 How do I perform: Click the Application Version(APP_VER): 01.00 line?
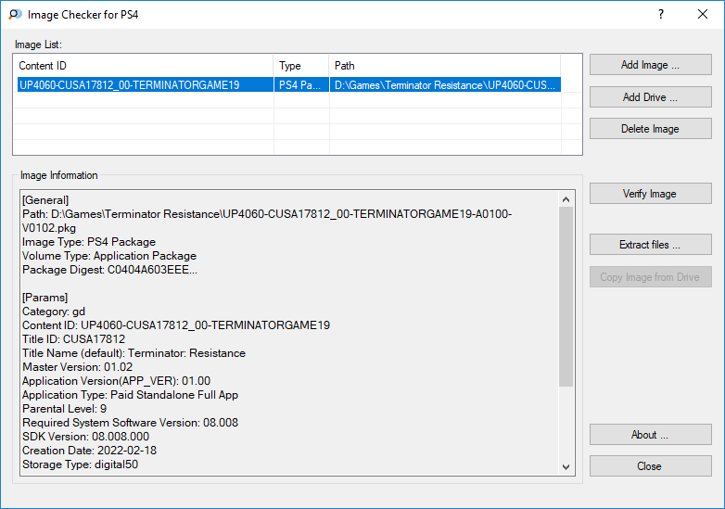116,380
